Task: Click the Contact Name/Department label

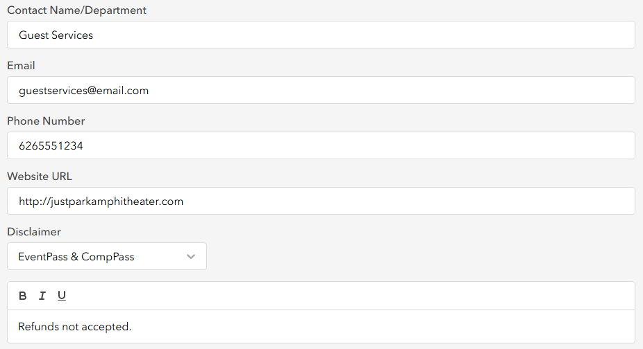Action: (76, 10)
